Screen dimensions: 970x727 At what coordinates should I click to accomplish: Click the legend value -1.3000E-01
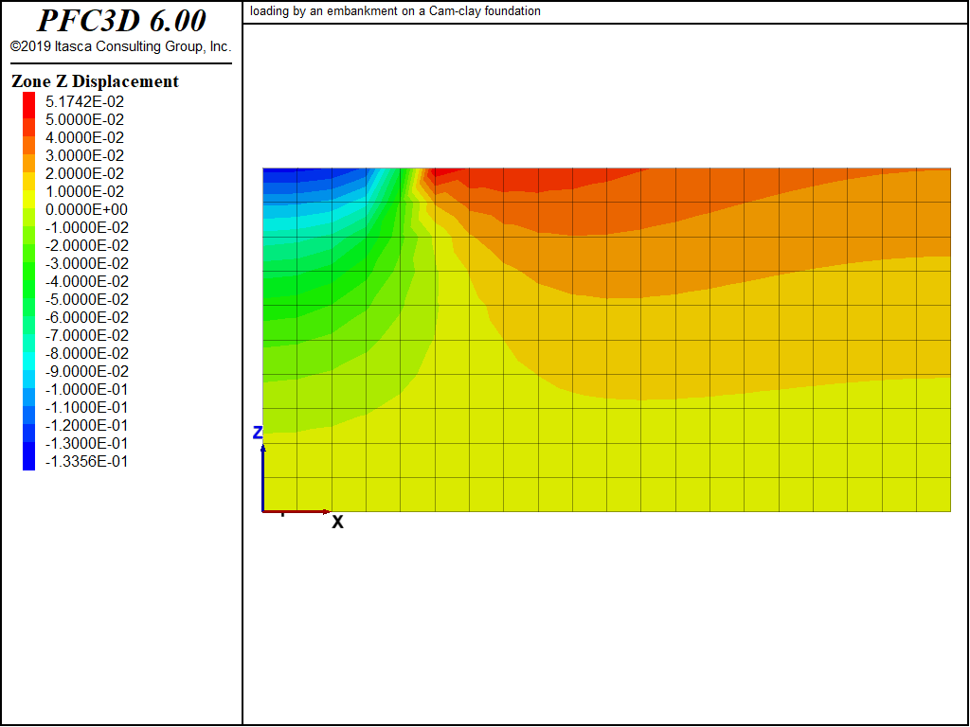click(x=86, y=443)
